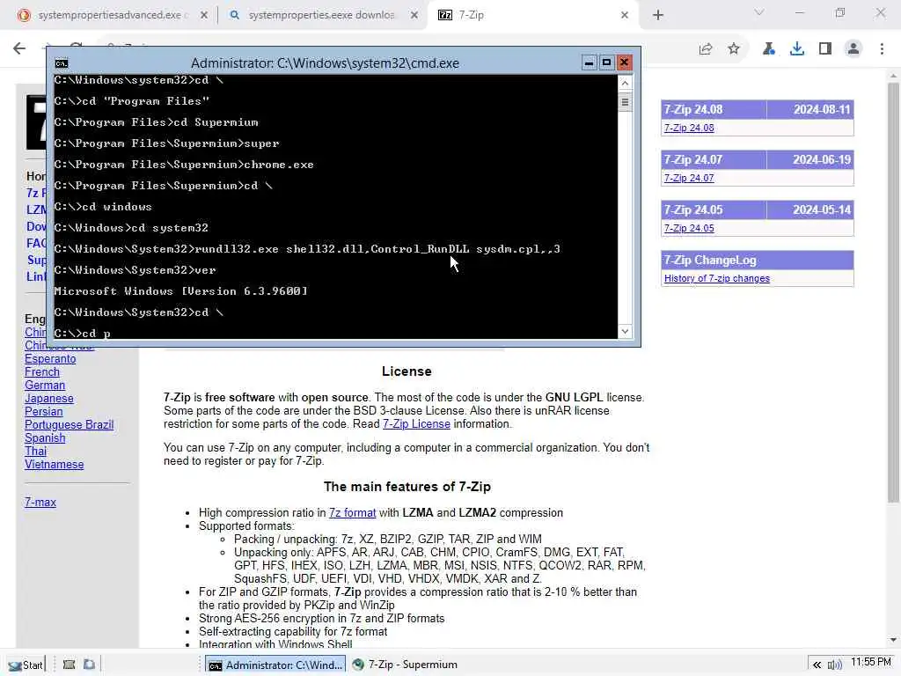This screenshot has width=901, height=676.
Task: Open History of 7-zip changes link
Action: coord(716,278)
